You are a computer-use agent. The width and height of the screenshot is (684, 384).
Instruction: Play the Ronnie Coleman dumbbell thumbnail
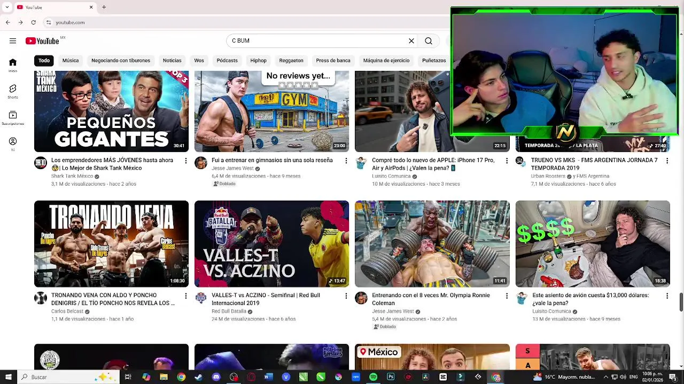(432, 244)
